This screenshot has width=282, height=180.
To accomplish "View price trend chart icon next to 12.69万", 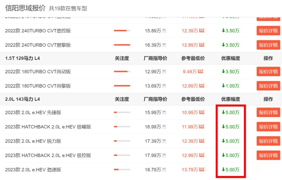I will click(x=202, y=86).
